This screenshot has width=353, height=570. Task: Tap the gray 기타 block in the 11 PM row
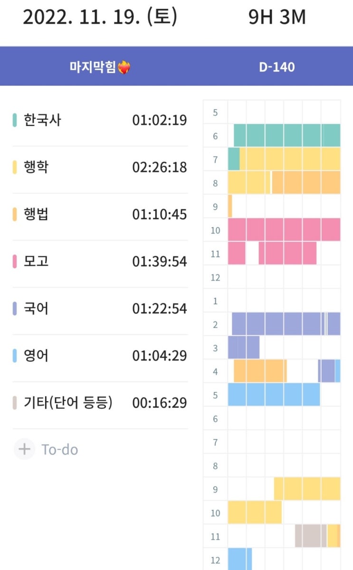tap(311, 536)
